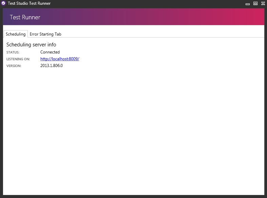Close the Test Studio Test Runner window
The height and width of the screenshot is (198, 267).
coord(262,3)
